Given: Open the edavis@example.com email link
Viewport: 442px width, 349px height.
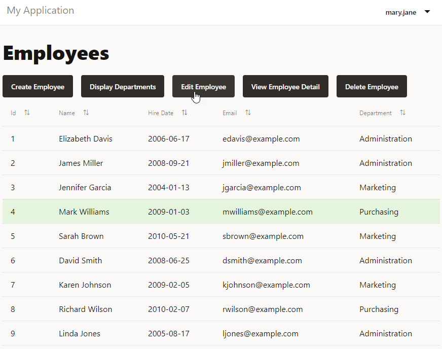Looking at the screenshot, I should (x=261, y=138).
